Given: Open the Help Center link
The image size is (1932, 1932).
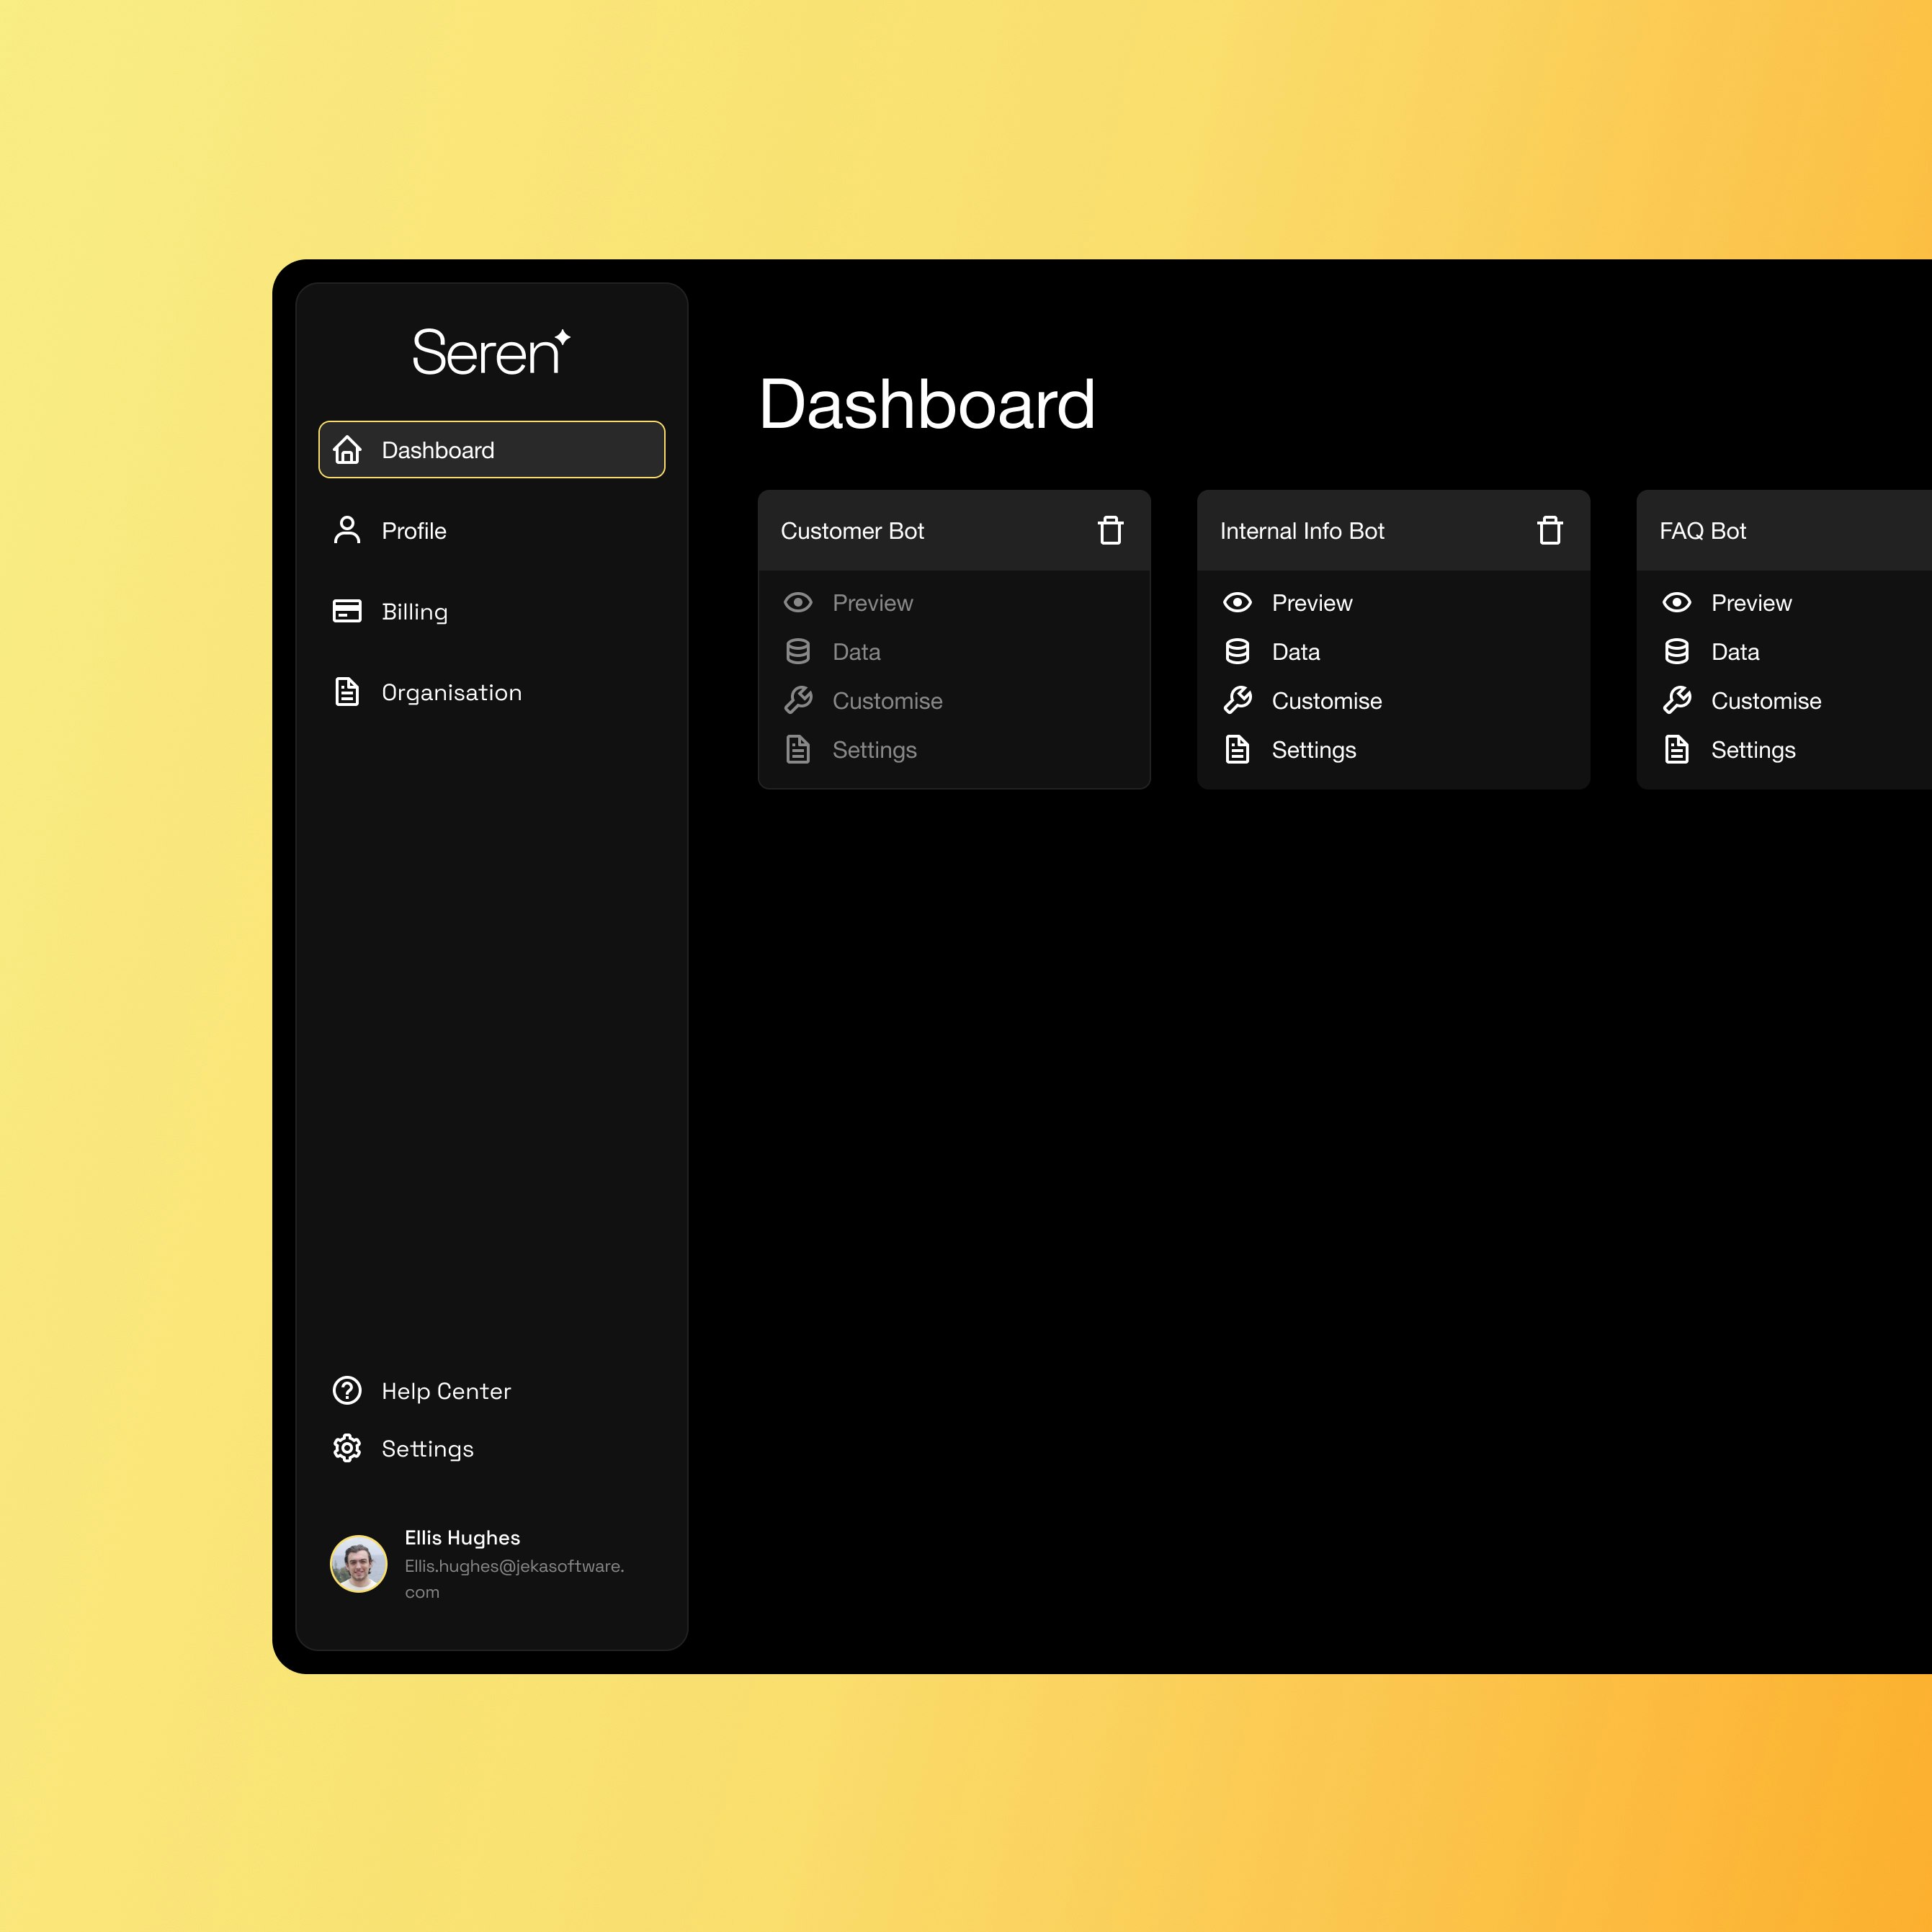Looking at the screenshot, I should [x=446, y=1391].
